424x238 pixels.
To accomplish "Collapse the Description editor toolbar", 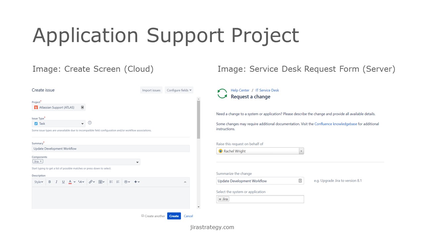I will coord(185,182).
